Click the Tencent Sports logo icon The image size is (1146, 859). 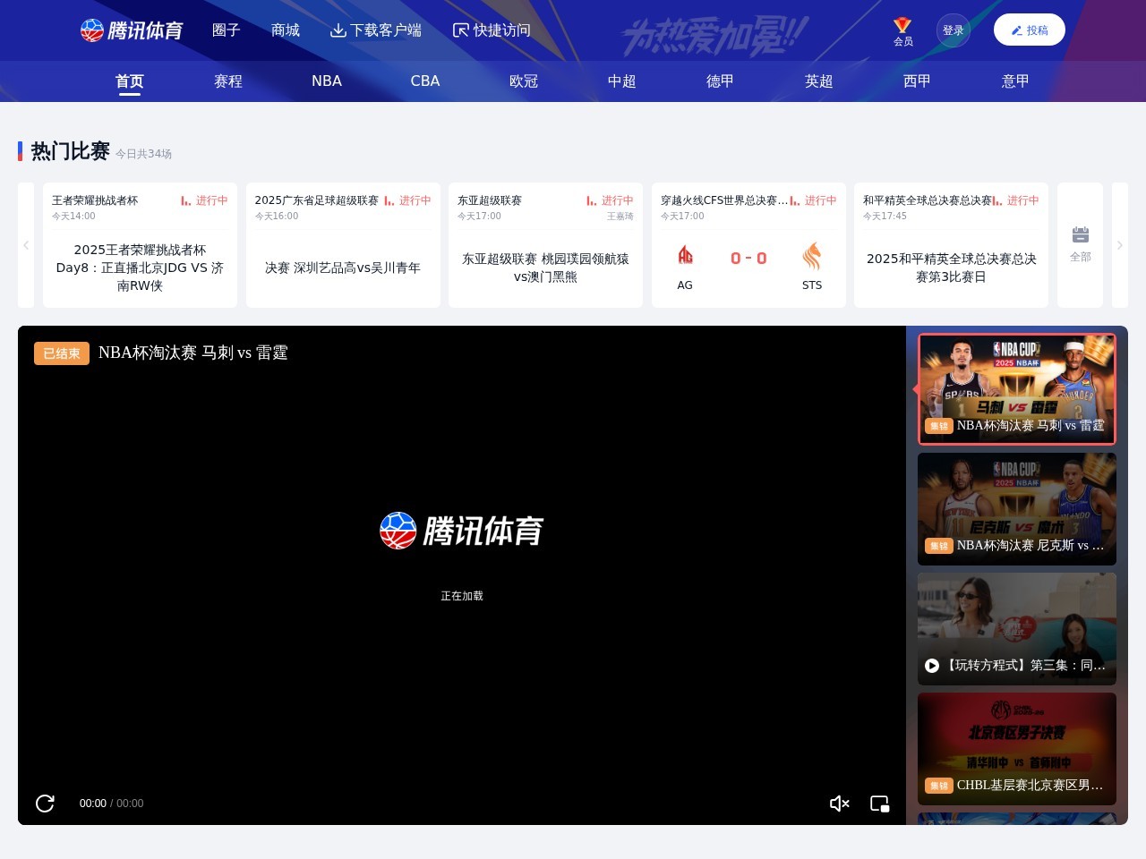90,30
